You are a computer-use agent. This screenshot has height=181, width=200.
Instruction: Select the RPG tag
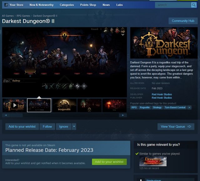(x=134, y=107)
